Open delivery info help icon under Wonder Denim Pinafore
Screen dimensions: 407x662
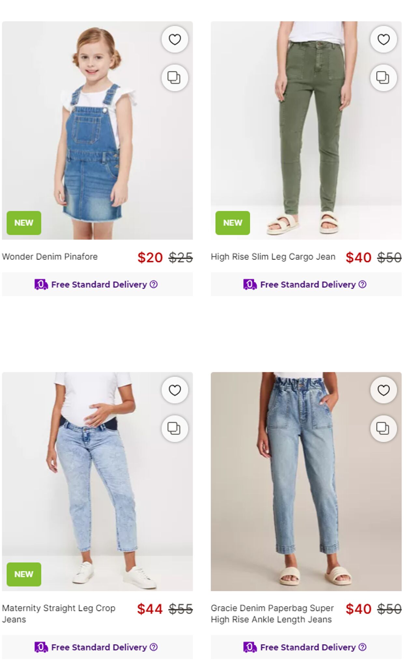tap(154, 284)
